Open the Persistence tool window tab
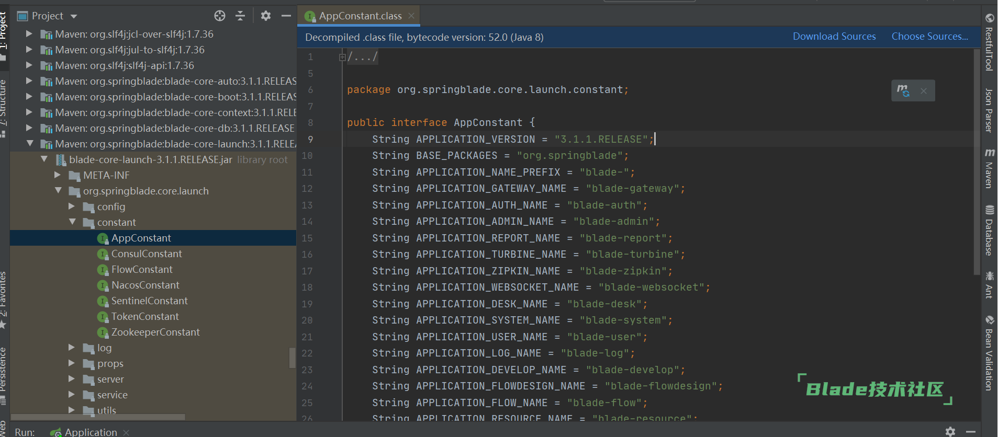 [x=4, y=375]
